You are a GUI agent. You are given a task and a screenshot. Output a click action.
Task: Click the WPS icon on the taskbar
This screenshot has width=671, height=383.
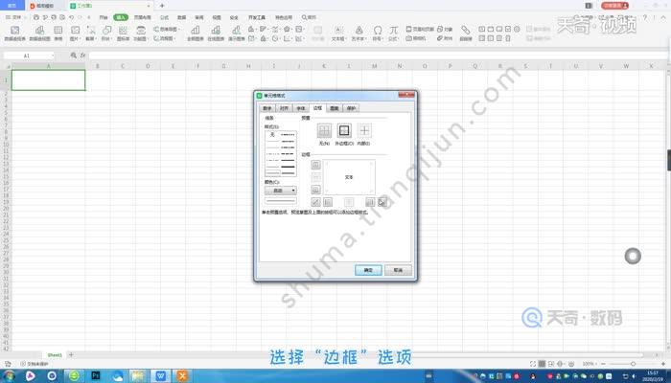pos(160,375)
